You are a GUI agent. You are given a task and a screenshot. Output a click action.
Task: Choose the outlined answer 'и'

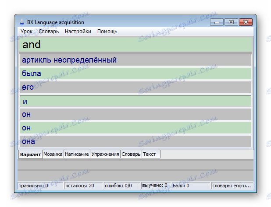(x=135, y=101)
